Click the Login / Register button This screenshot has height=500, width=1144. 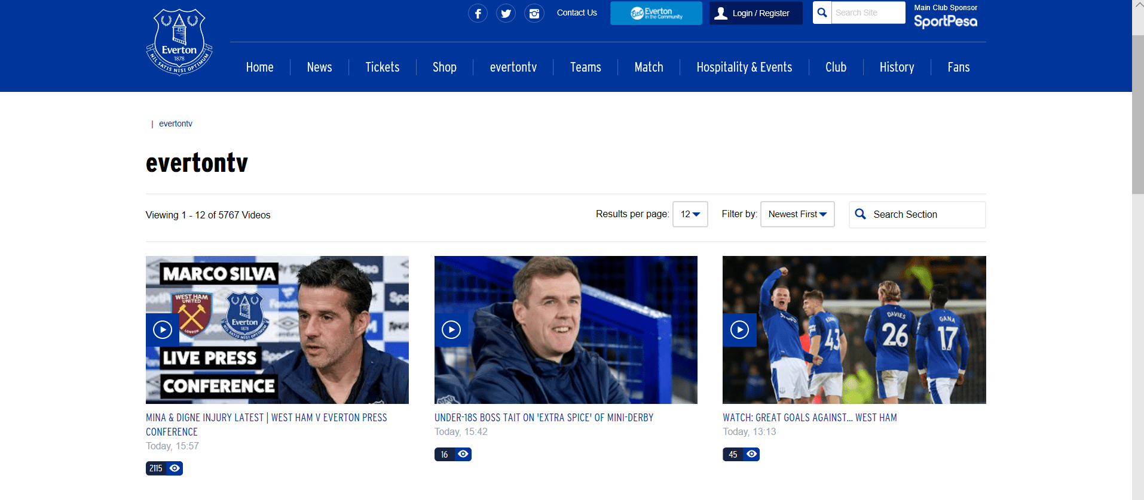(x=755, y=13)
